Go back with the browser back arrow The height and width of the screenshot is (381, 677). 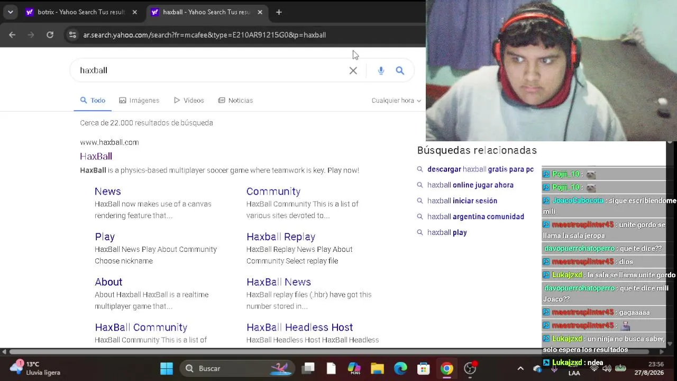click(x=12, y=35)
